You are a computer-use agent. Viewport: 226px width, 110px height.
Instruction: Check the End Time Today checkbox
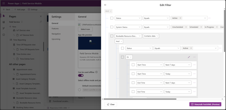pos(133,92)
